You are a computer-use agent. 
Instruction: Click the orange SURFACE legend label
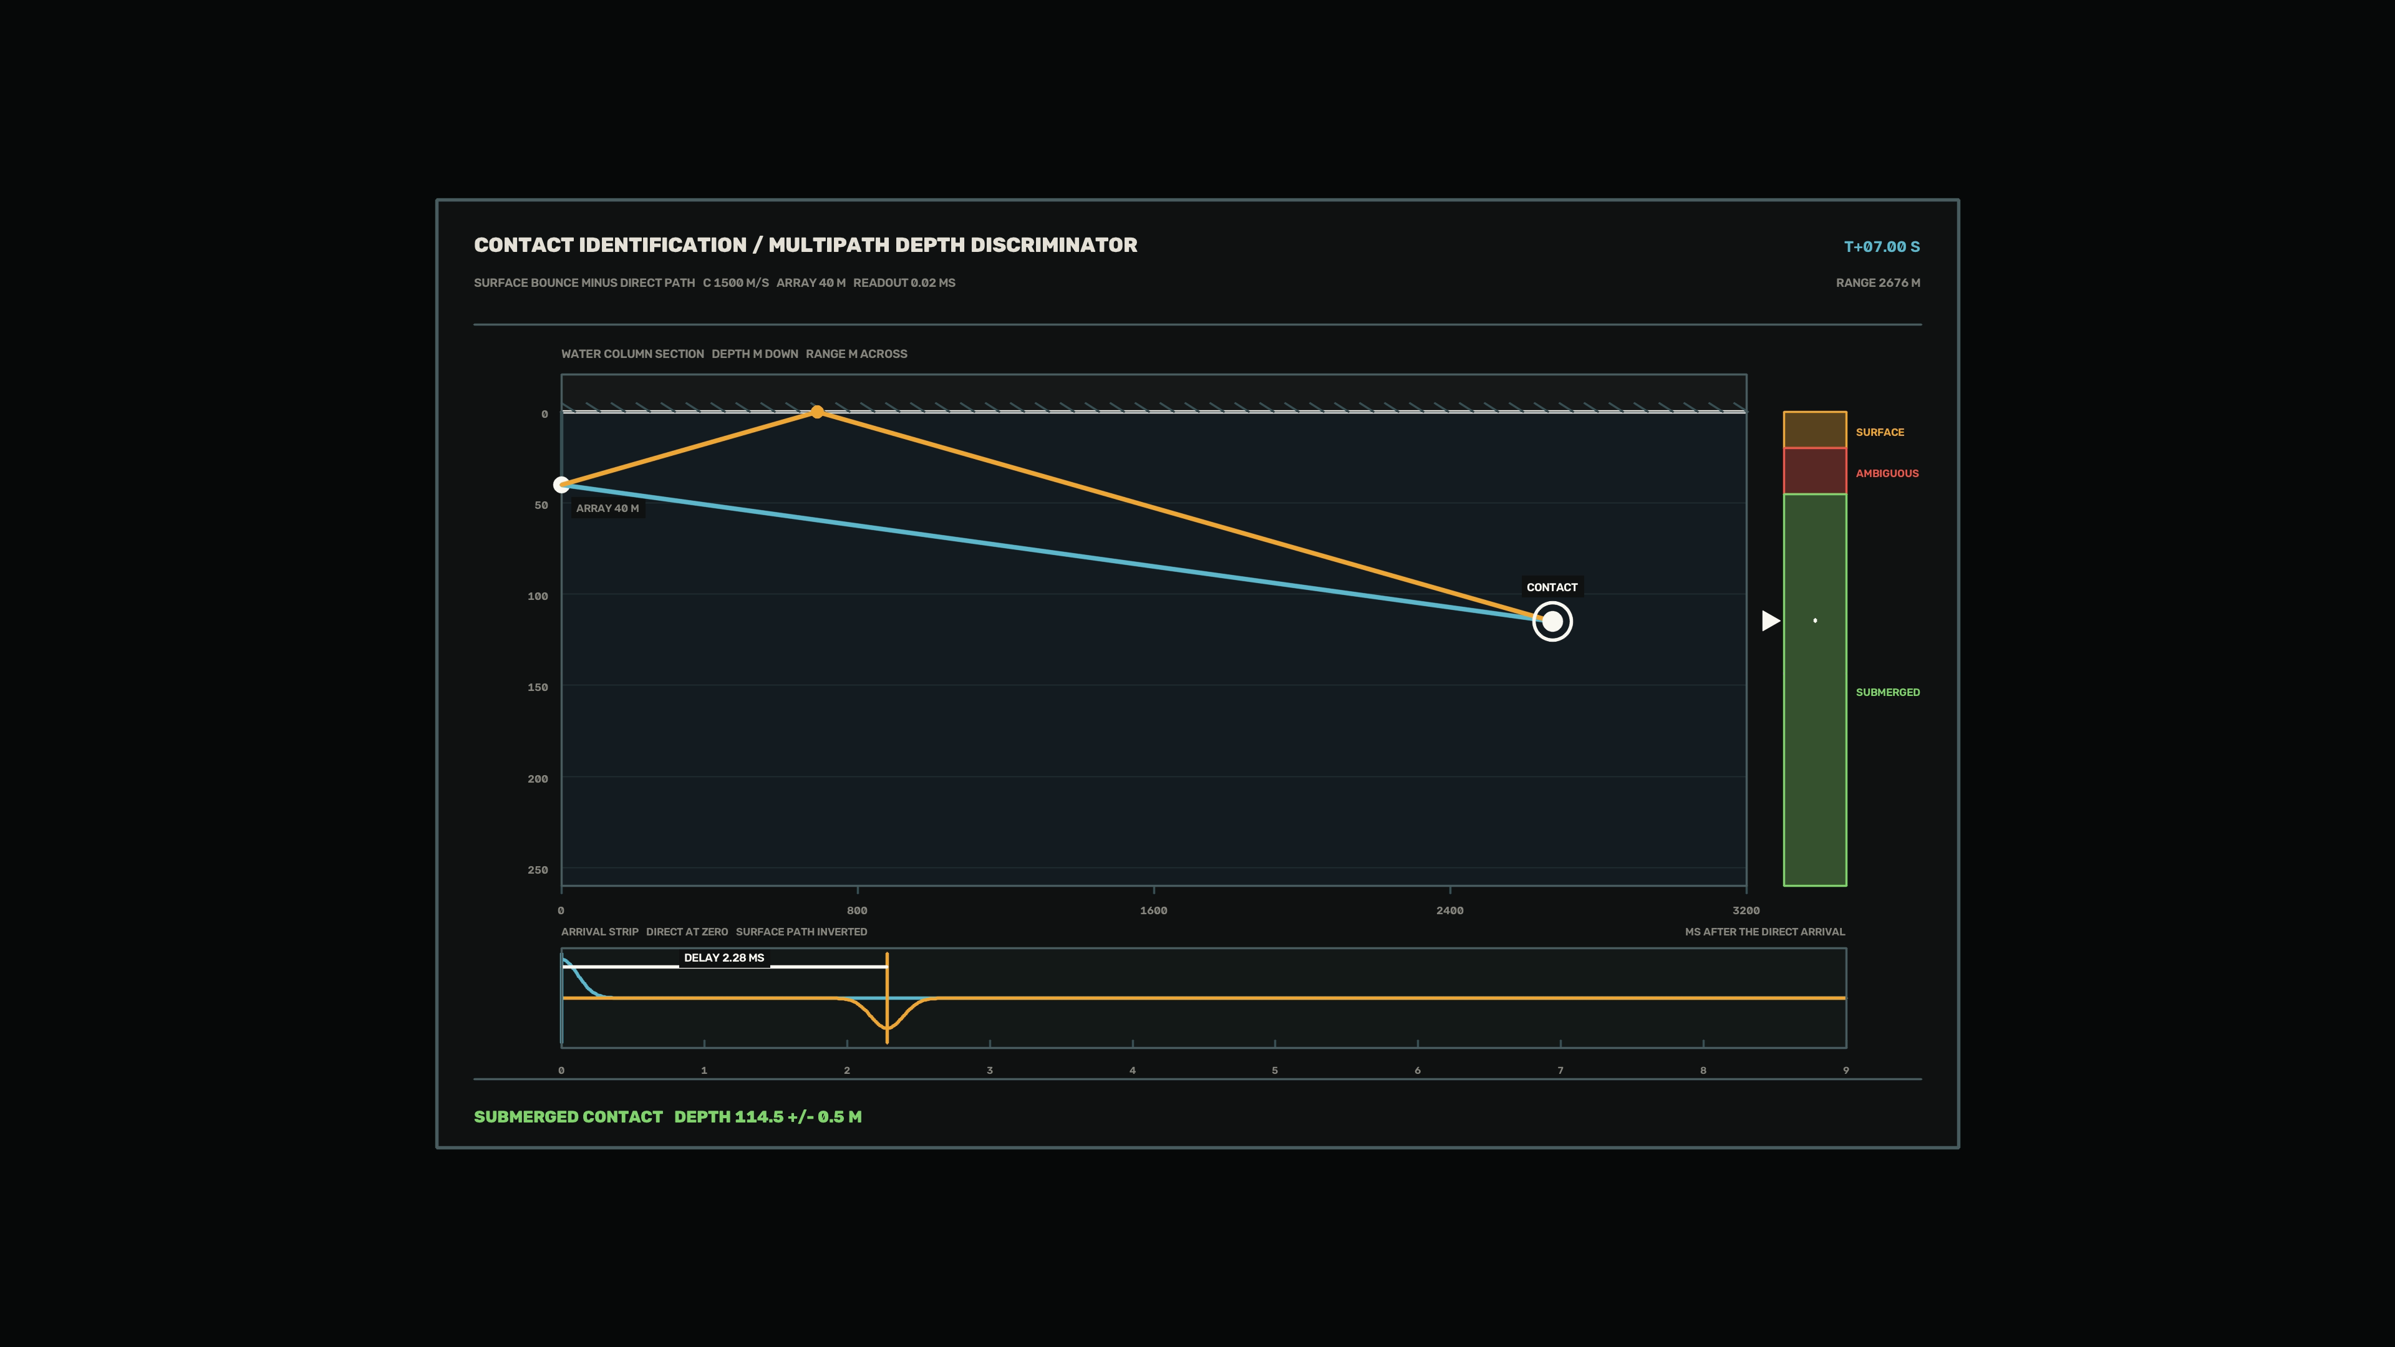pos(1880,432)
